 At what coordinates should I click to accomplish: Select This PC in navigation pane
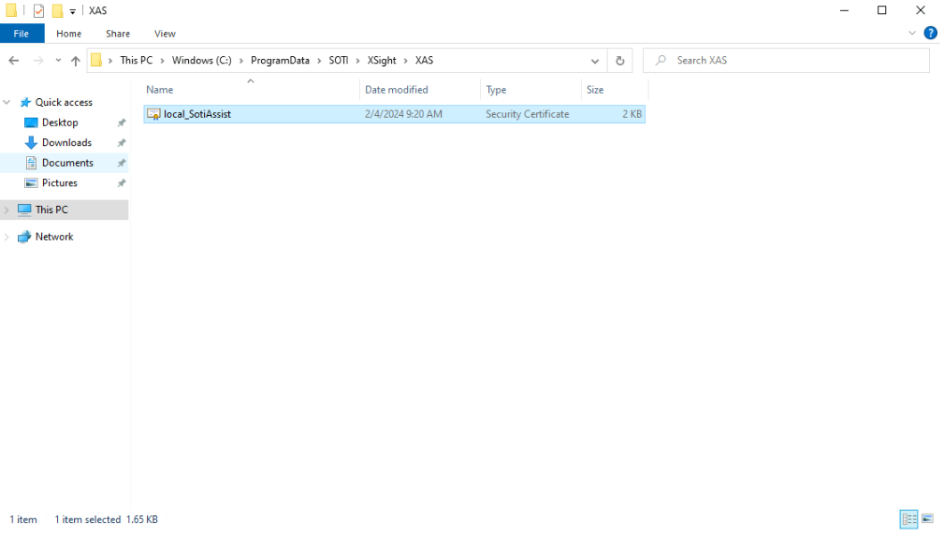coord(51,210)
